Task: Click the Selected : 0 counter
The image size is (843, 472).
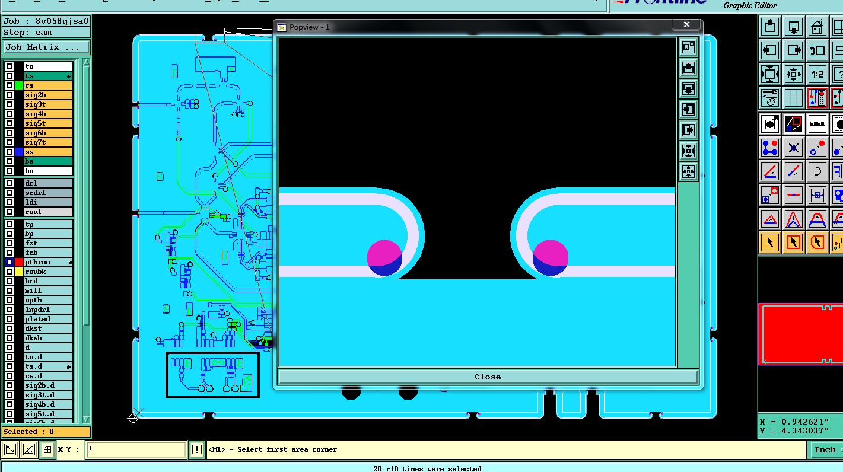Action: click(46, 432)
